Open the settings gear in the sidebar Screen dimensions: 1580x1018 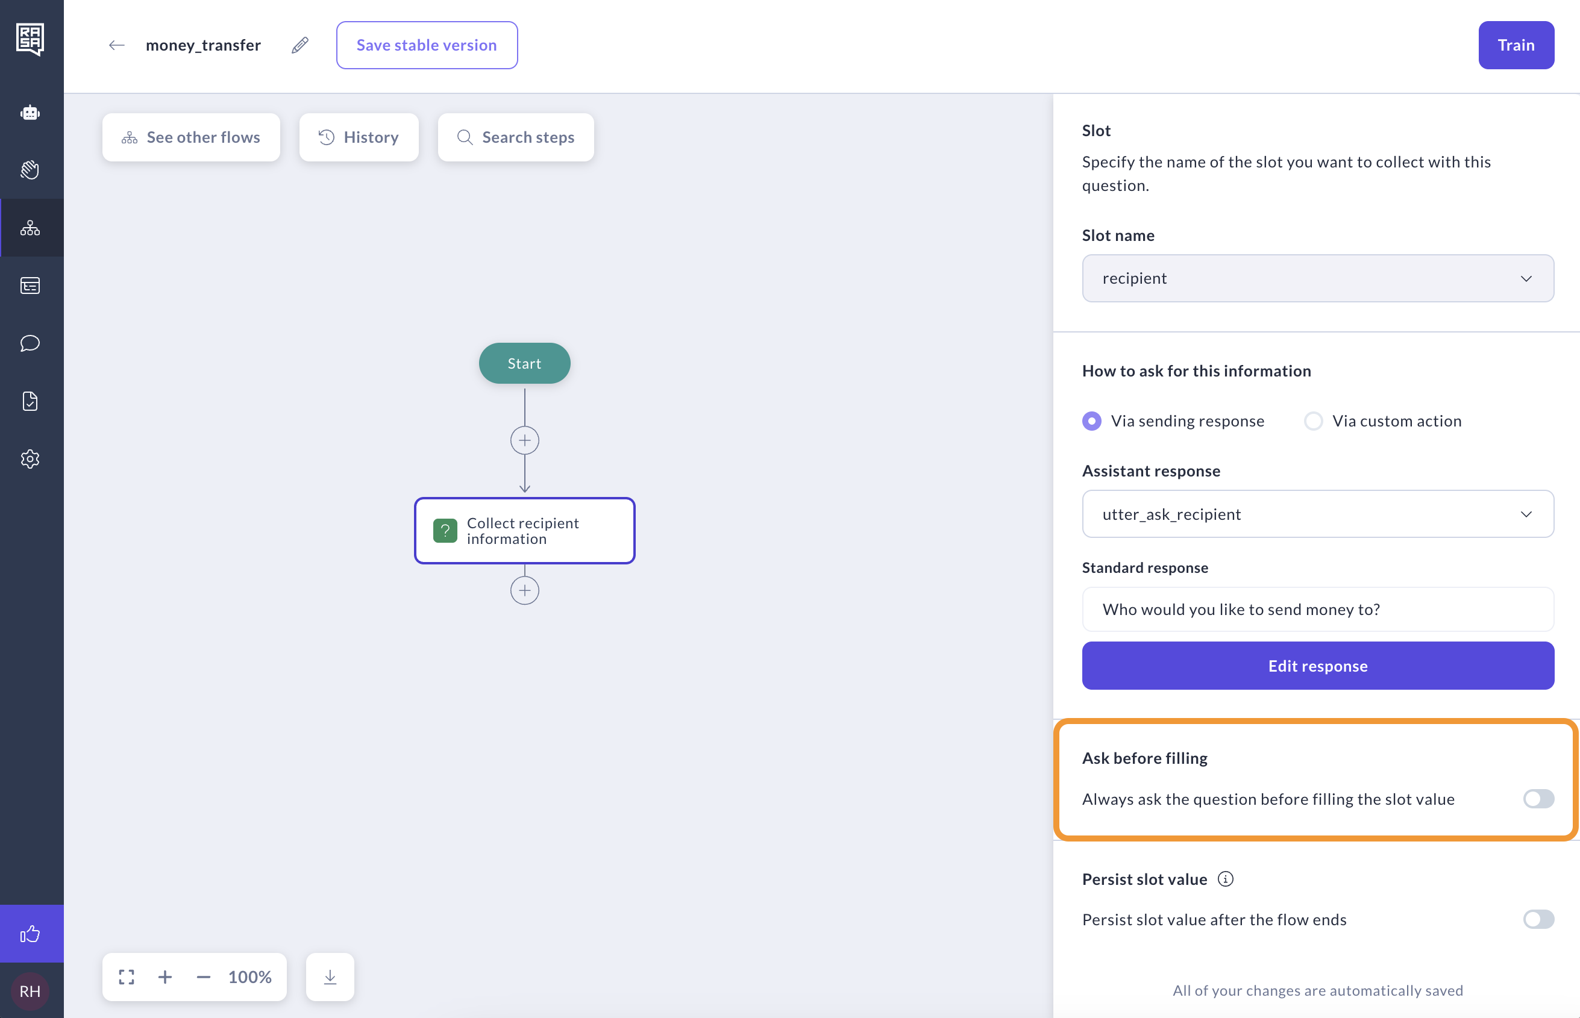[30, 459]
